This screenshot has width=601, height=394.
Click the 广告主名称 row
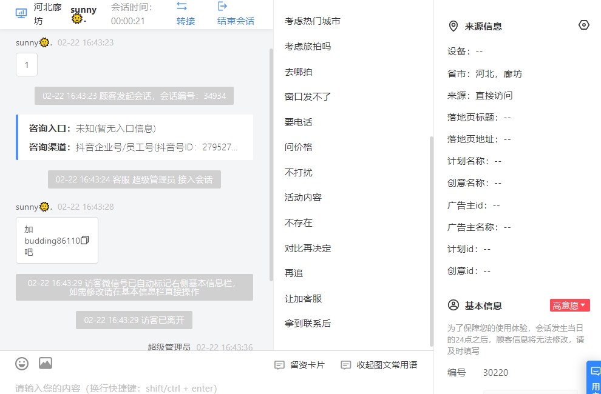pos(479,227)
